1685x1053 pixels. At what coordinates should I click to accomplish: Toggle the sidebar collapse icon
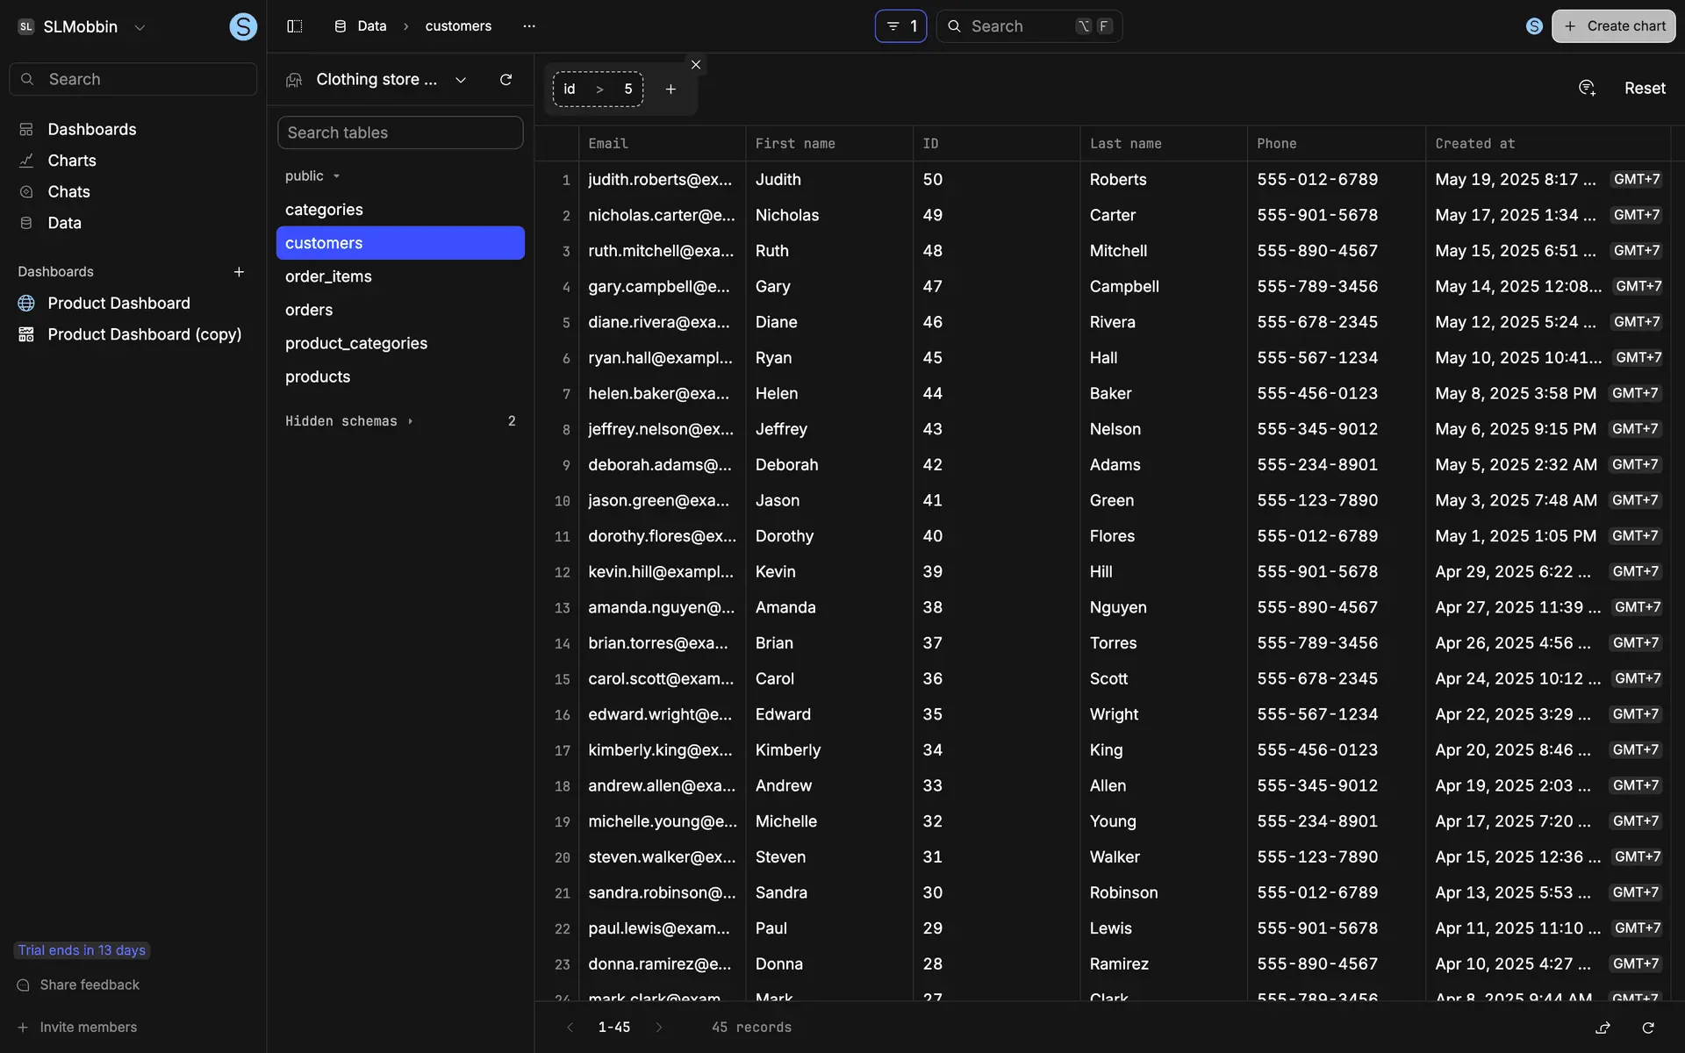point(295,26)
